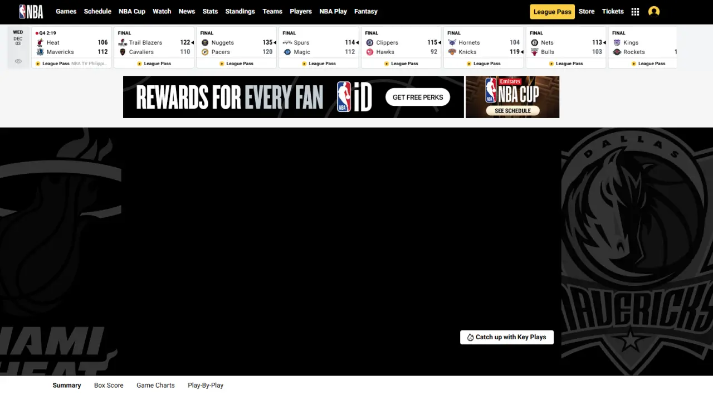
Task: Open the Fantasy menu
Action: click(366, 12)
